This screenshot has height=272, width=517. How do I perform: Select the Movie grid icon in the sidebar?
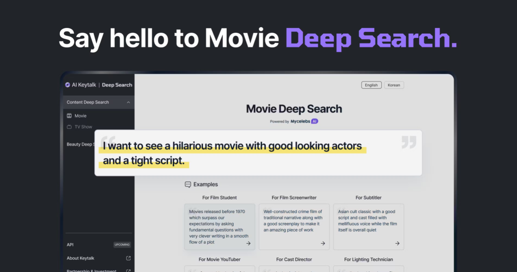click(70, 116)
